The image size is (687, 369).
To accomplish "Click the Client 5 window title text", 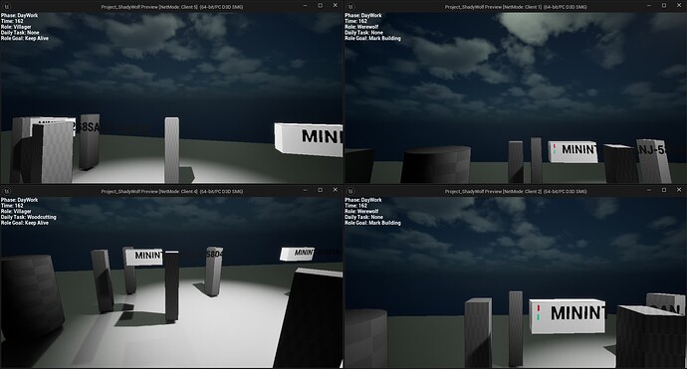I will [172, 7].
